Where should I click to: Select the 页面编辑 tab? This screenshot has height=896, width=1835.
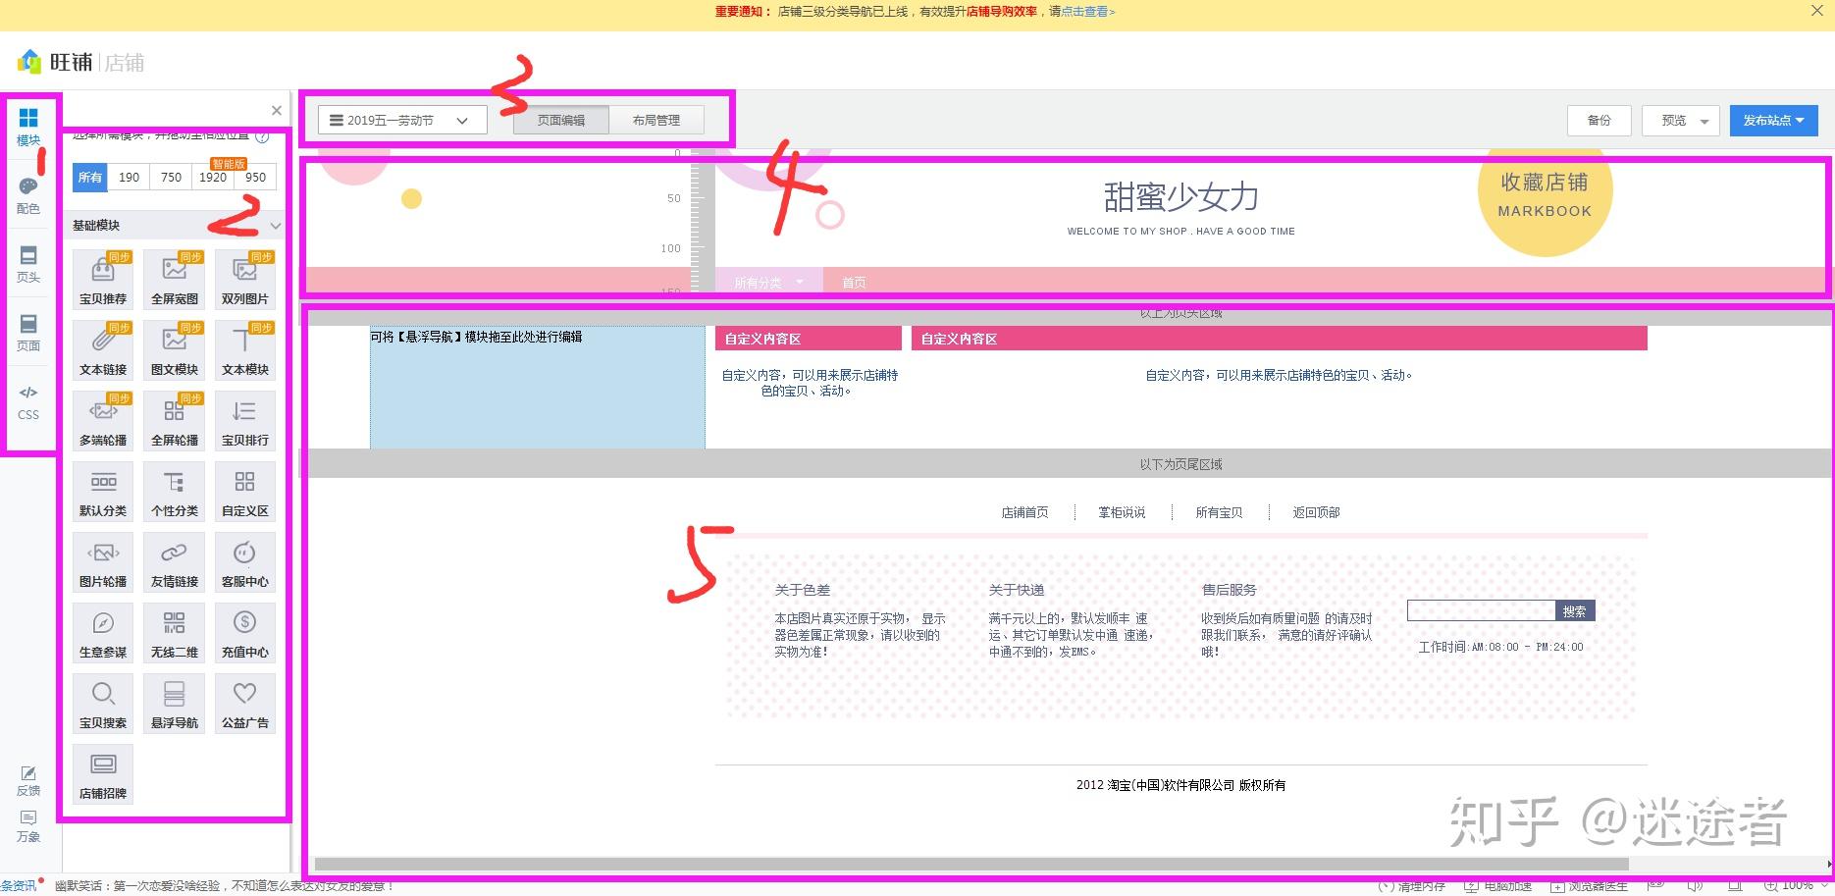click(561, 120)
